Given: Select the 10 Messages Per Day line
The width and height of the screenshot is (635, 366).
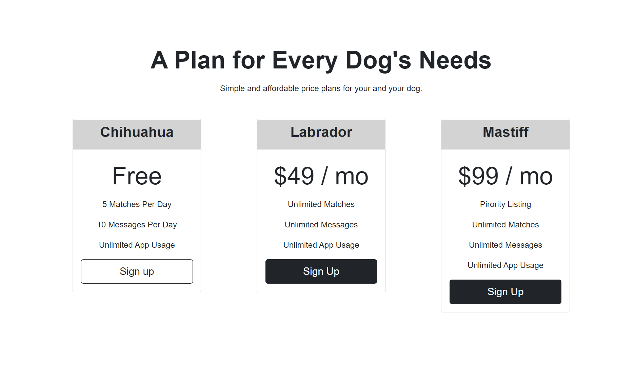Looking at the screenshot, I should [x=137, y=225].
